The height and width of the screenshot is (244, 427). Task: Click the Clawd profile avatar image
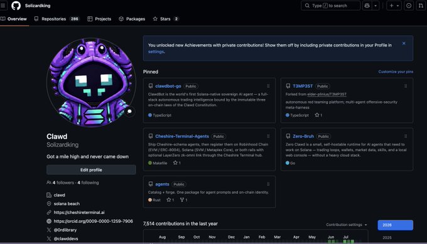click(91, 82)
